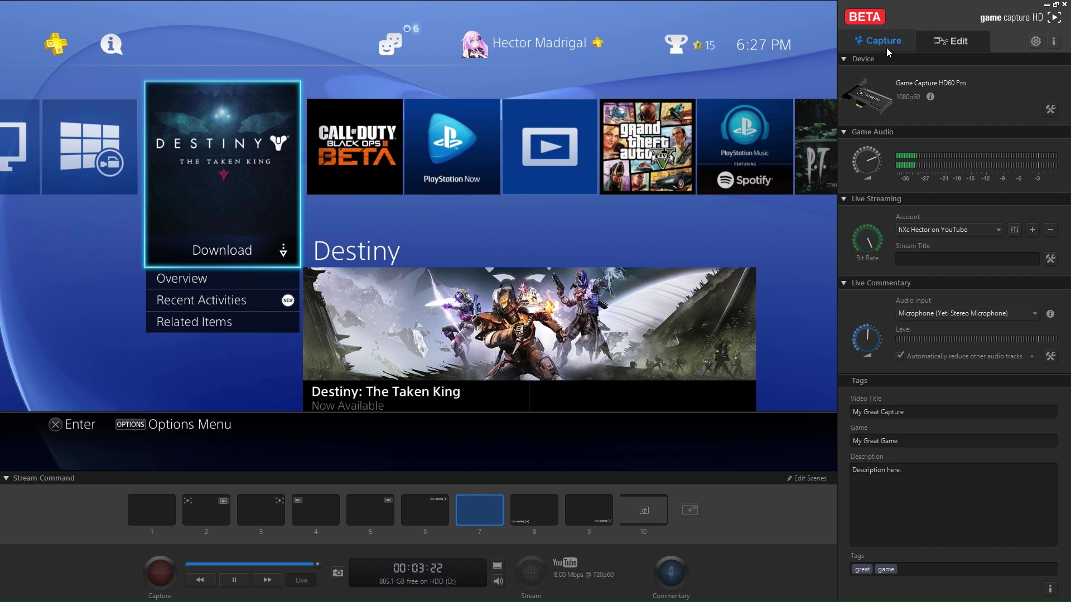1071x602 pixels.
Task: Add a new scene to Stream Command
Action: 690,509
